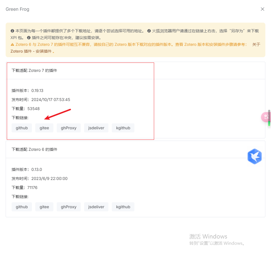This screenshot has width=271, height=260.
Task: Download Zotero 6 plugin from github
Action: 22,207
